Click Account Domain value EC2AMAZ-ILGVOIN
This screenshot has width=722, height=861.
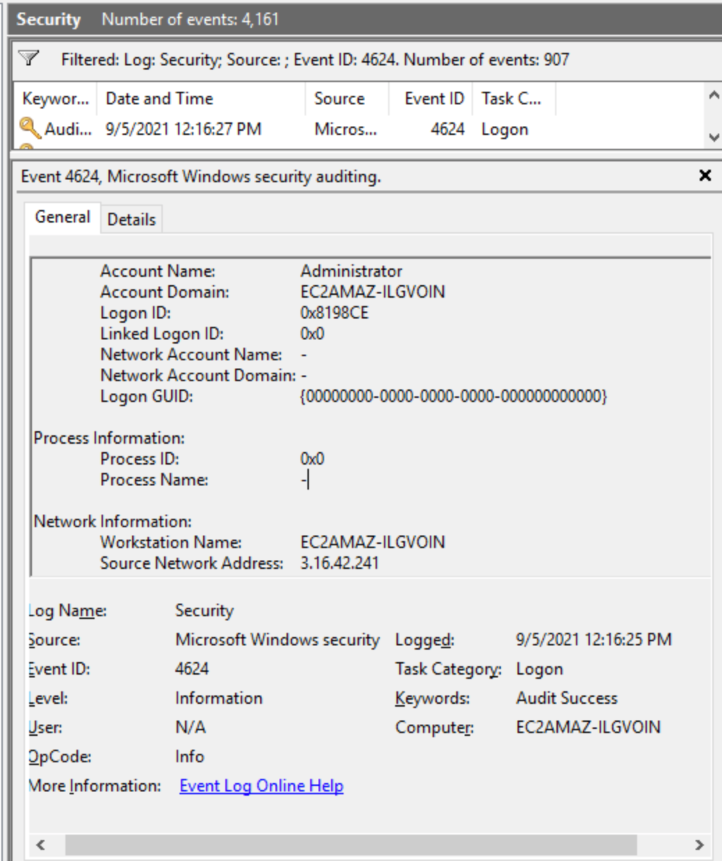click(x=373, y=292)
